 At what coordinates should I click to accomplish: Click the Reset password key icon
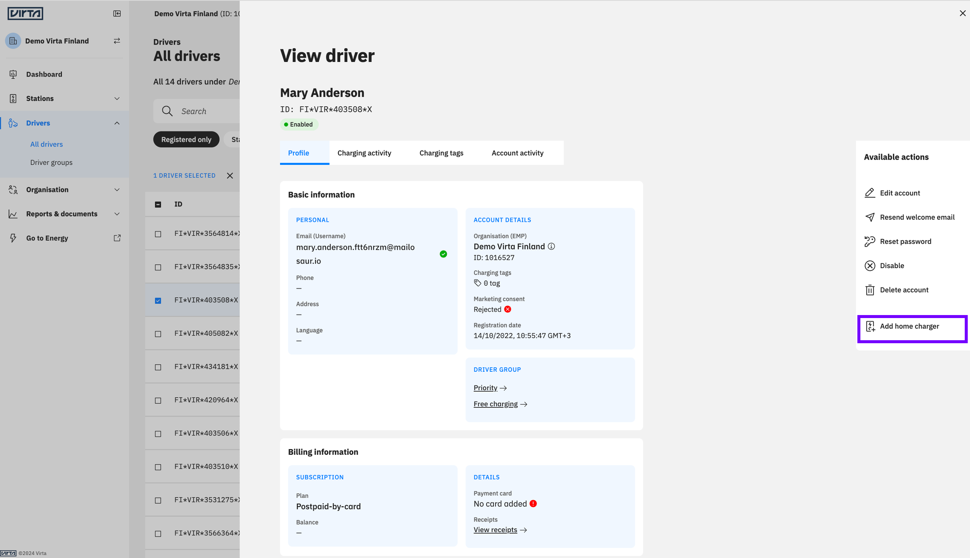point(870,241)
